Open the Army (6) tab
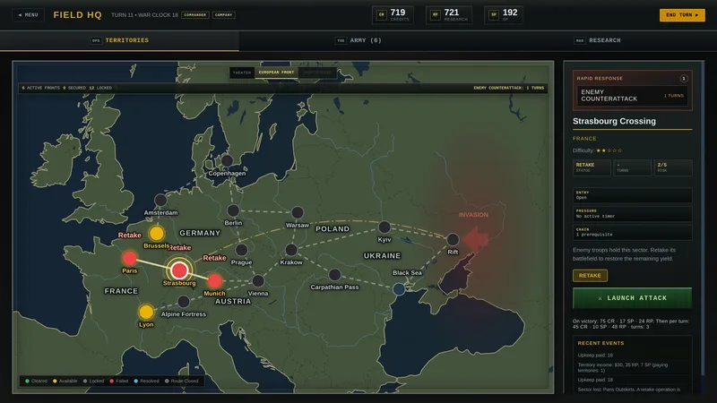Viewport: 717px width, 403px height. tap(358, 40)
